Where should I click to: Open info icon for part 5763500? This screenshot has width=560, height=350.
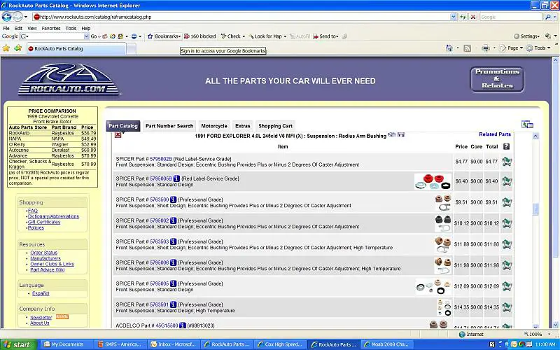coord(173,199)
